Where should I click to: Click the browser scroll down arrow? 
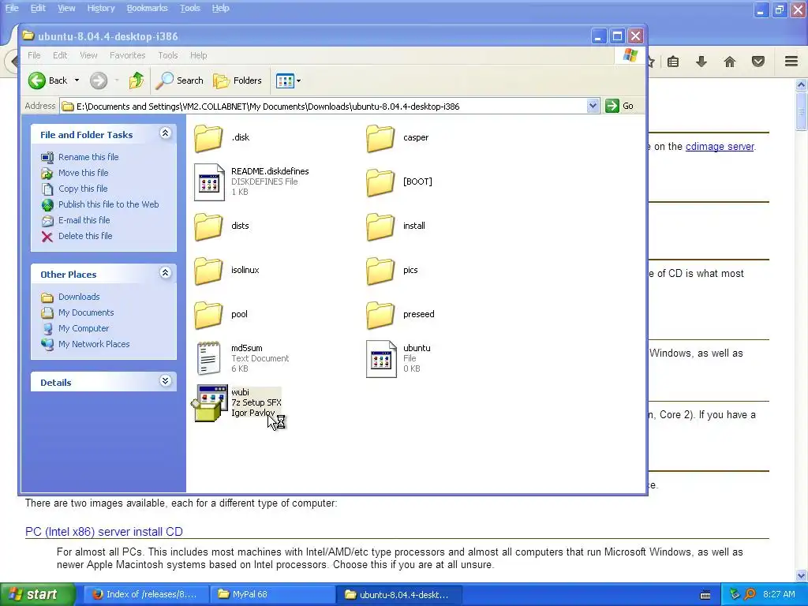(802, 575)
